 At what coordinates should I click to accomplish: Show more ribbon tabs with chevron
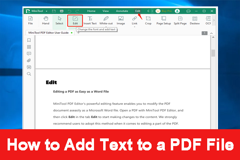[152, 11]
